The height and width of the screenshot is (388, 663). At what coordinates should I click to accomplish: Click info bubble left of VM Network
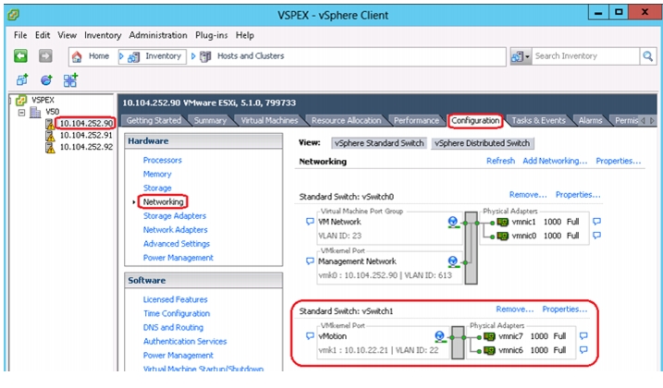point(310,222)
